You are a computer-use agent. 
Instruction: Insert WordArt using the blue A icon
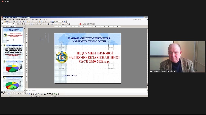pos(29,94)
